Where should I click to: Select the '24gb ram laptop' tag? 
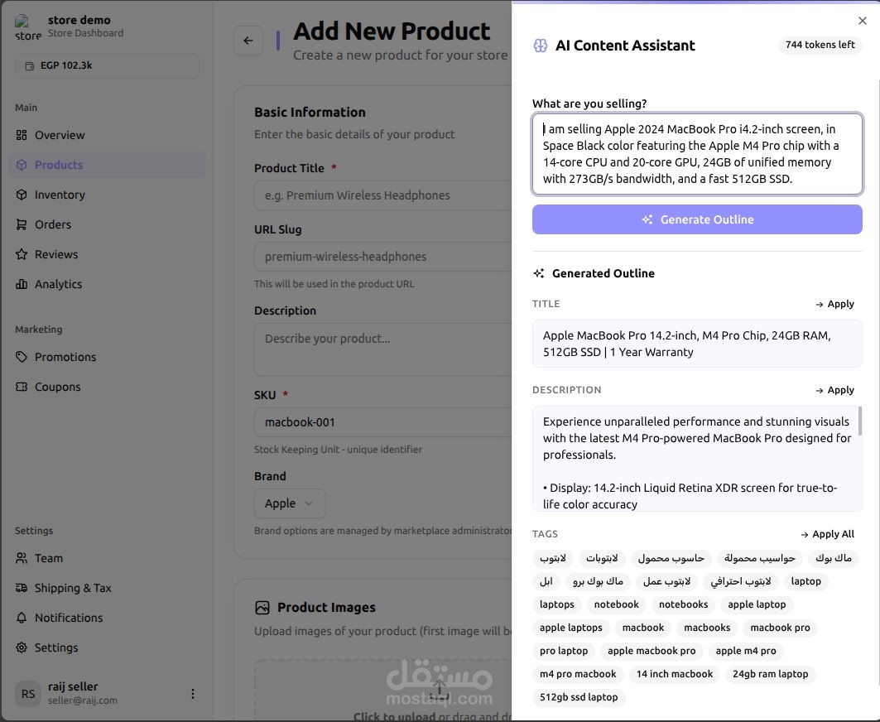tap(771, 674)
